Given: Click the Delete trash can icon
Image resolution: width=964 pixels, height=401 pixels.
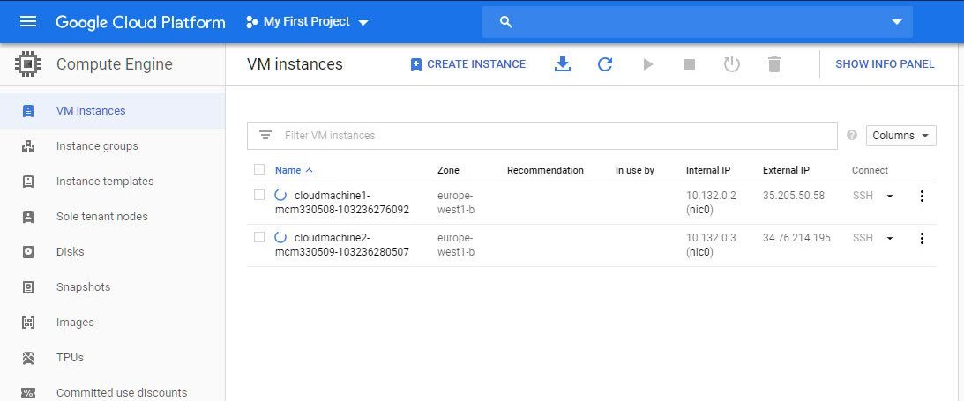Looking at the screenshot, I should click(x=774, y=63).
